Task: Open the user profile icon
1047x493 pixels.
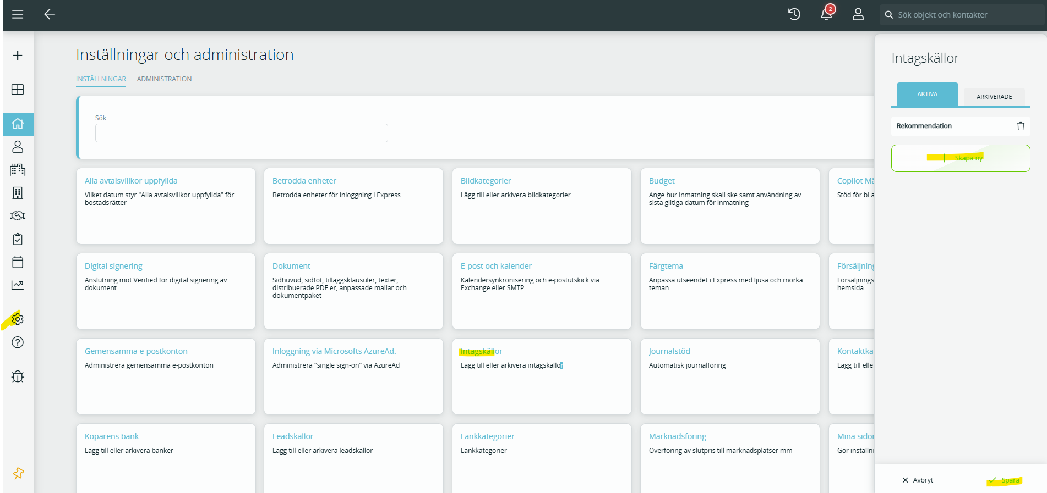Action: [858, 14]
